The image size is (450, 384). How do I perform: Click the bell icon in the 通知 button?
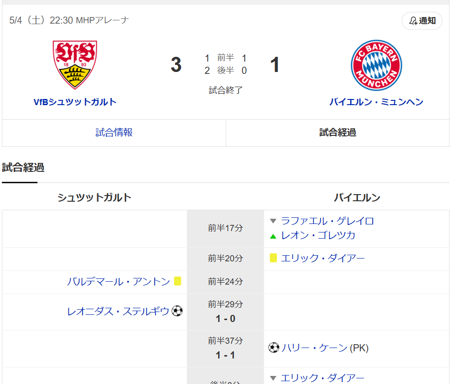(413, 21)
